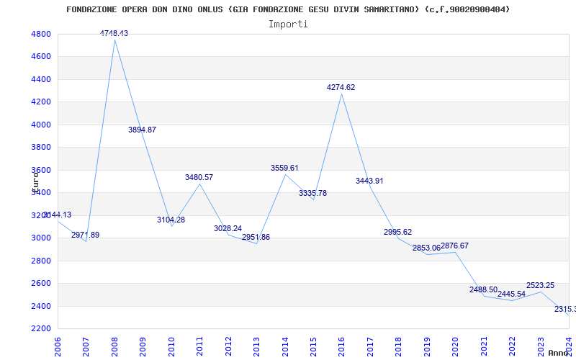
Task: Click the Euro y-axis title
Action: pos(35,182)
